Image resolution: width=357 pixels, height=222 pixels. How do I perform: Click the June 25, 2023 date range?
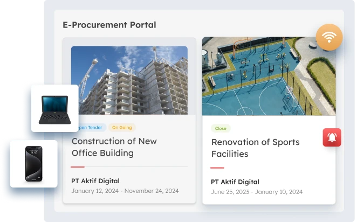257,192
